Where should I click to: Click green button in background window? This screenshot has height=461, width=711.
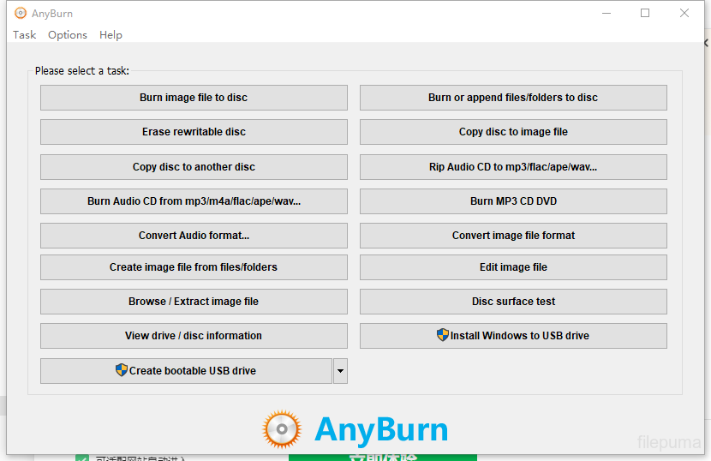click(x=383, y=458)
